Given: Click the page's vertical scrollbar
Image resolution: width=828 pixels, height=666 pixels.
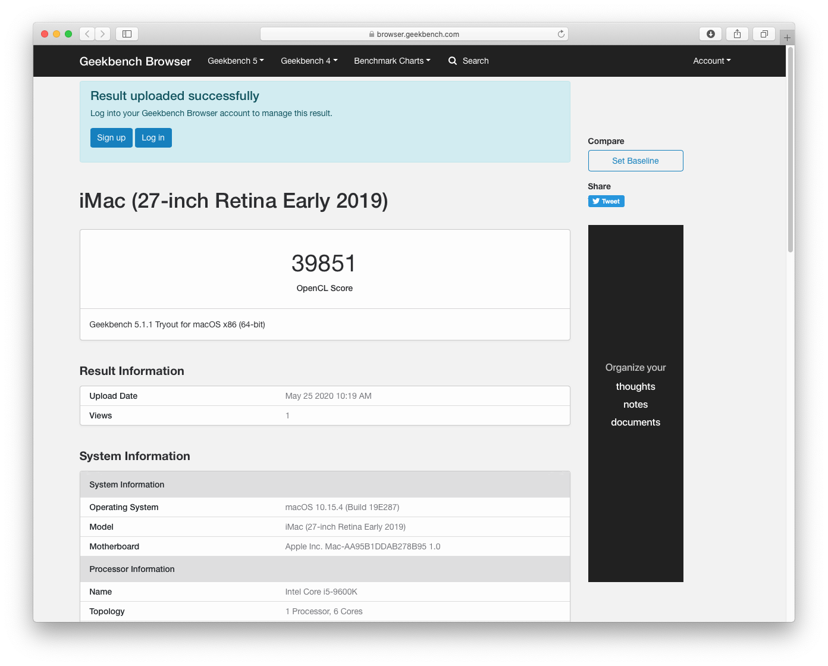Looking at the screenshot, I should tap(790, 149).
